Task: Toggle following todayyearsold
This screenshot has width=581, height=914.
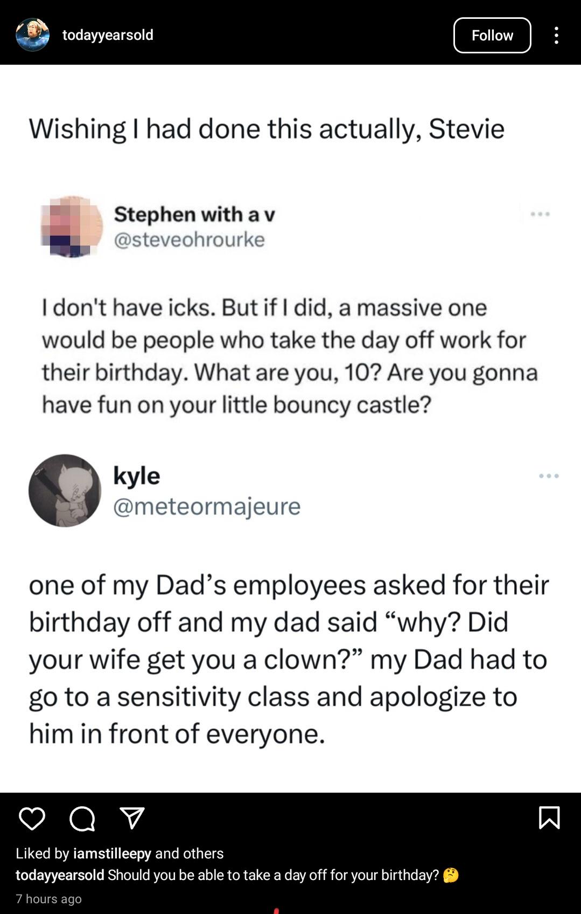Action: tap(492, 35)
